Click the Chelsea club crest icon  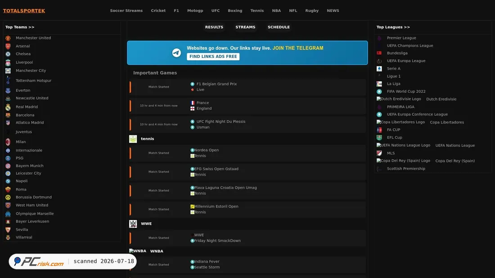[x=8, y=54]
